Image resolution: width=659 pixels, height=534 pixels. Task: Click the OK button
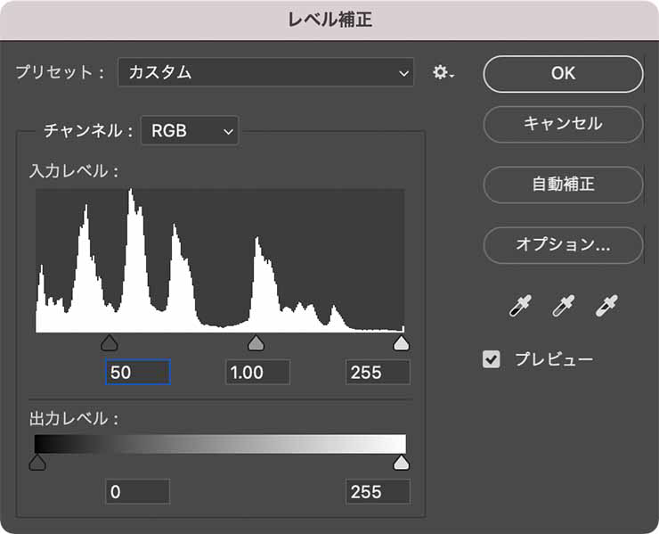(x=563, y=74)
